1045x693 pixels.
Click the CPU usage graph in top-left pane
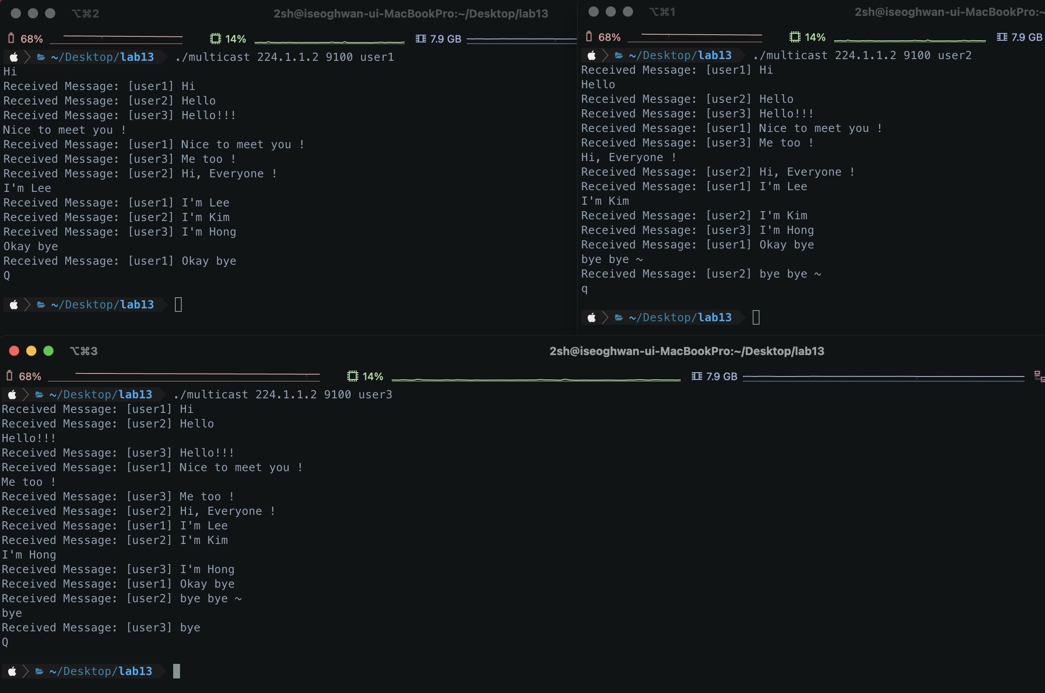[x=330, y=41]
